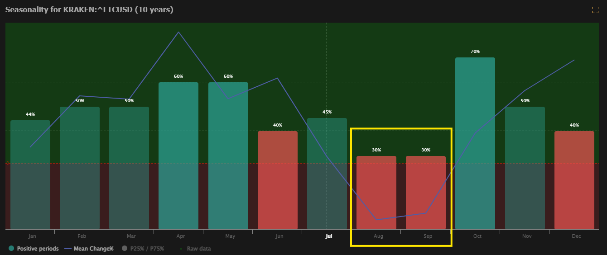
Task: Click the January 44% bar
Action: click(30, 175)
